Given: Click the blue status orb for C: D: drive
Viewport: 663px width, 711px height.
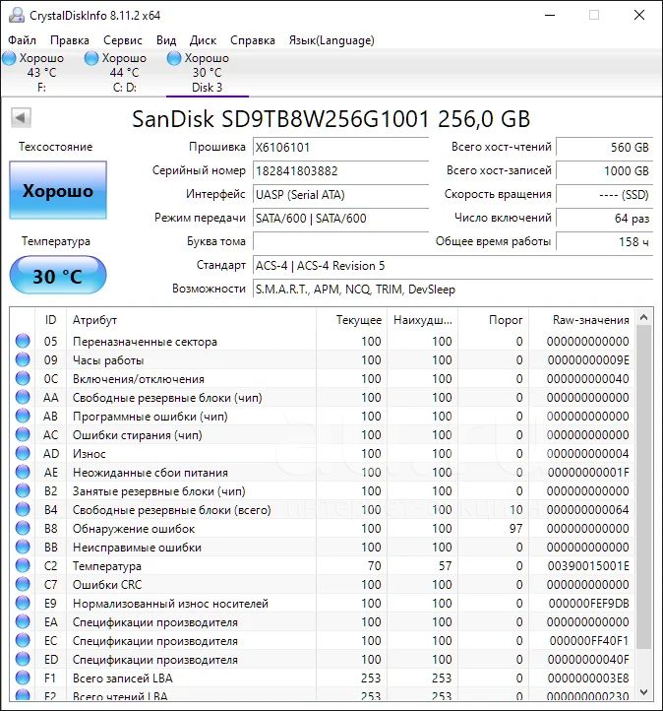Looking at the screenshot, I should (x=91, y=58).
